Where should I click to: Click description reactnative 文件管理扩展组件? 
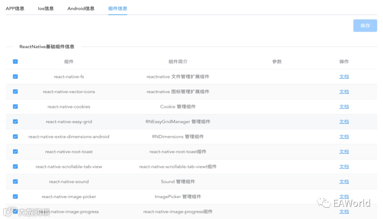(x=178, y=77)
